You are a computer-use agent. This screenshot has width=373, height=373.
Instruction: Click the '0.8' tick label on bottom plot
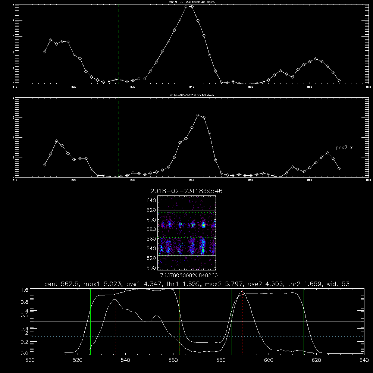[25, 302]
